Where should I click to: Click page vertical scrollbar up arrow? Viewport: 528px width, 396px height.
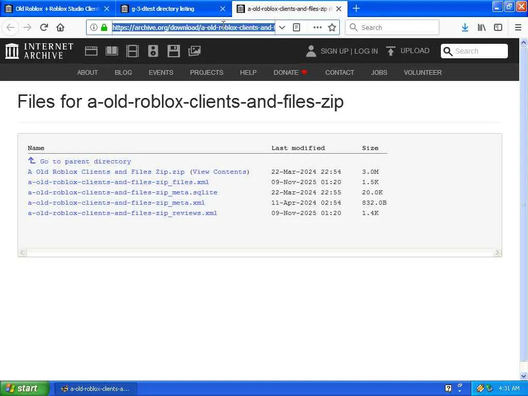pyautogui.click(x=523, y=42)
